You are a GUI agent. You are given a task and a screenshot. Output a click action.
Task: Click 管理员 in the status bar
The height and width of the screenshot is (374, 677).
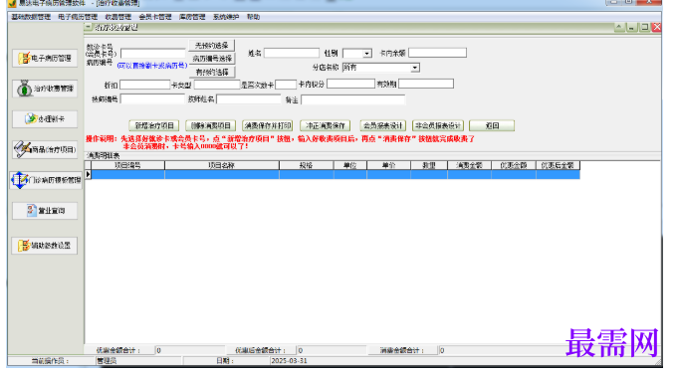[107, 361]
